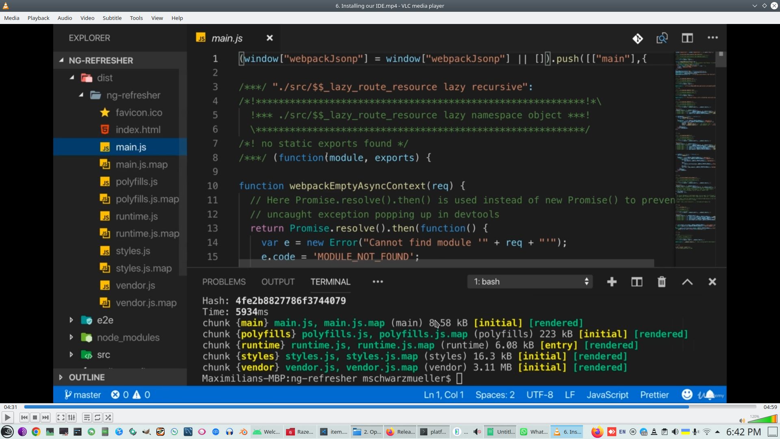The image size is (780, 439).
Task: Stop playback with the Stop button
Action: point(35,417)
